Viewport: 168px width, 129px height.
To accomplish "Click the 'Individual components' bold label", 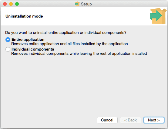I will (33, 49).
